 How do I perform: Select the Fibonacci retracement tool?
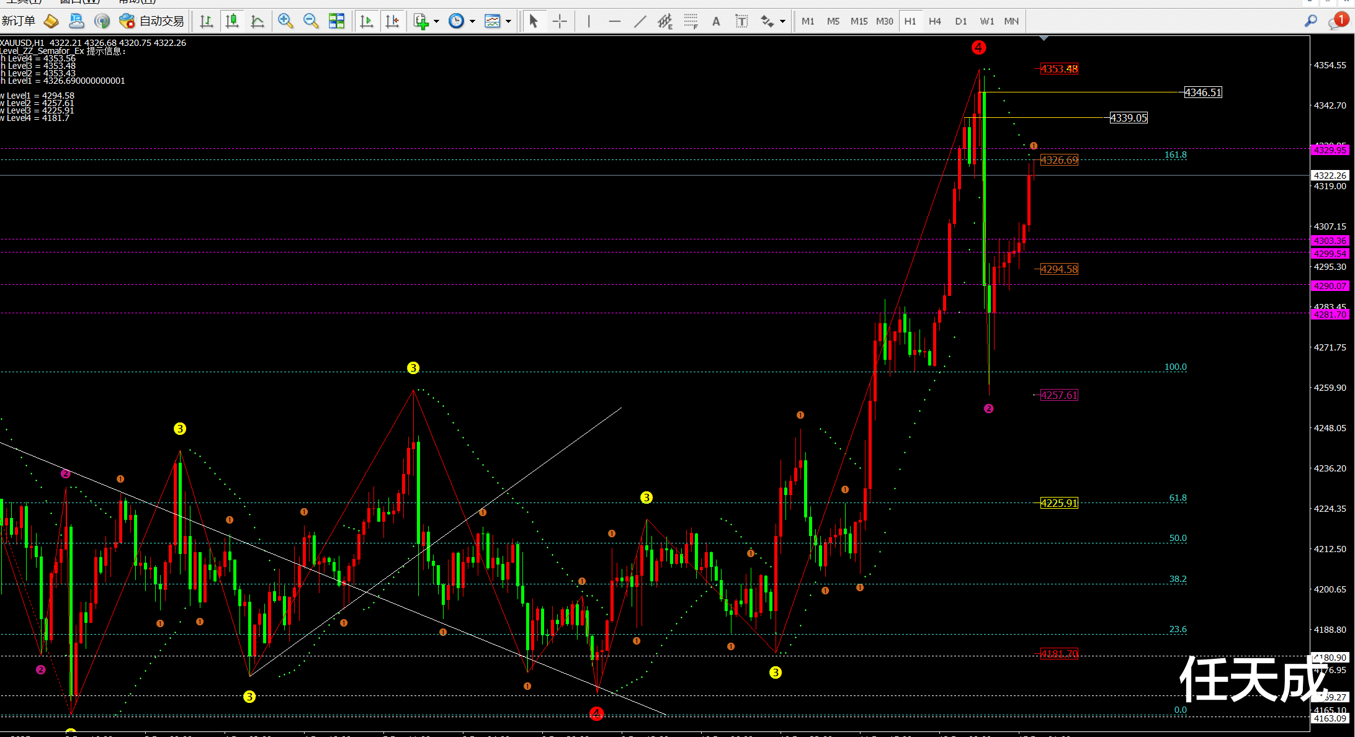tap(691, 21)
